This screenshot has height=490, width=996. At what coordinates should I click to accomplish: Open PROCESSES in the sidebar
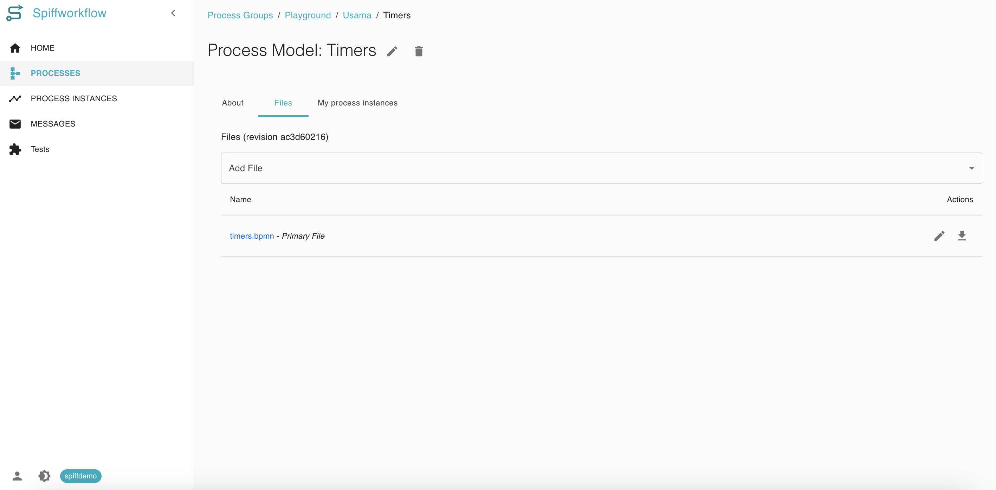(x=97, y=73)
